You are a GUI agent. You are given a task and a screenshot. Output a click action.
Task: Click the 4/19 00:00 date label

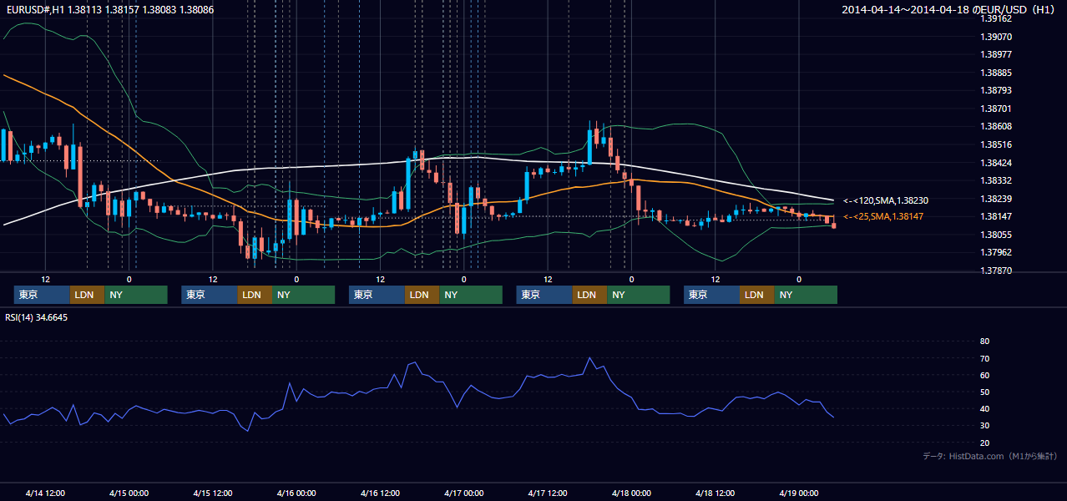799,493
